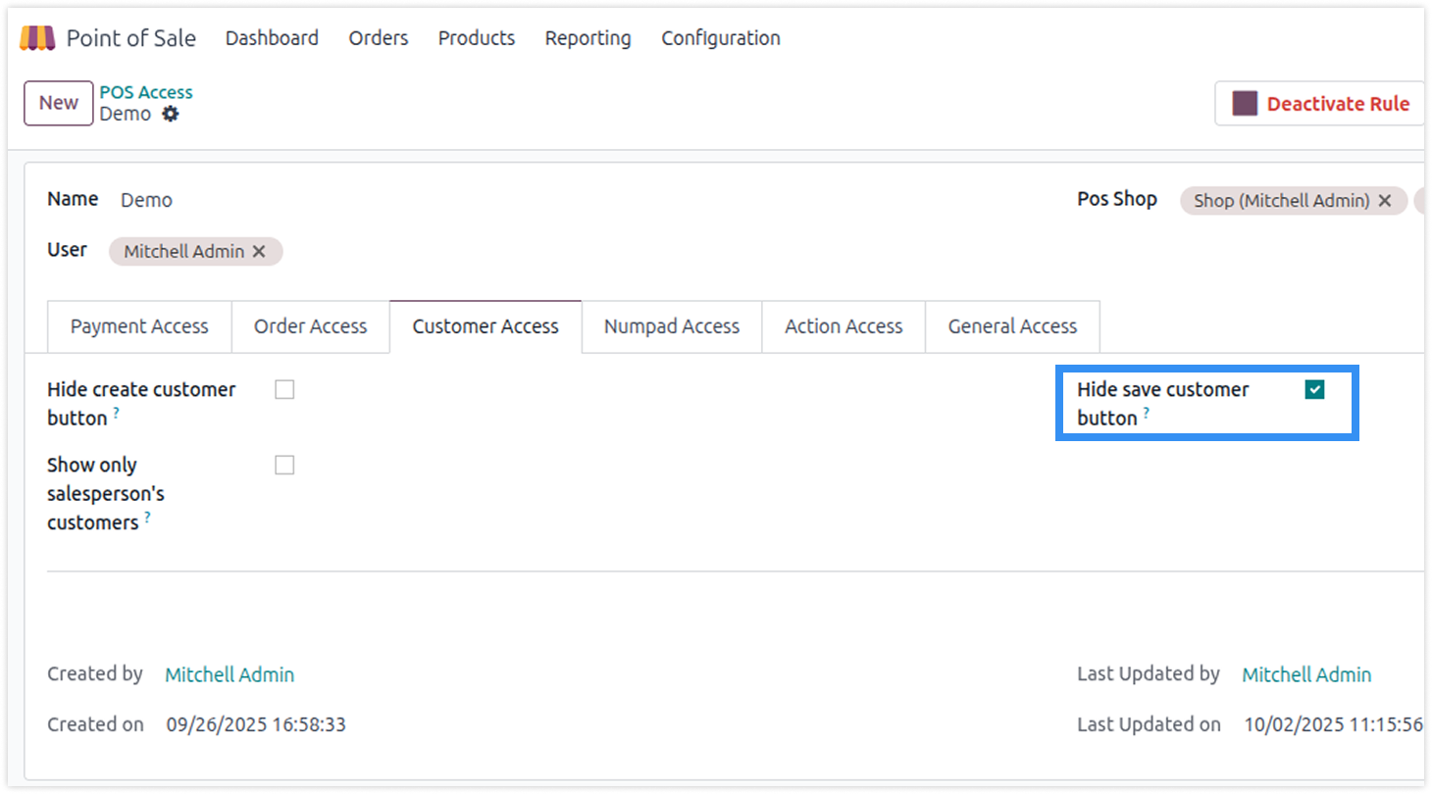Click help tooltip icon for Hide create customer button
1432x794 pixels.
pos(116,414)
